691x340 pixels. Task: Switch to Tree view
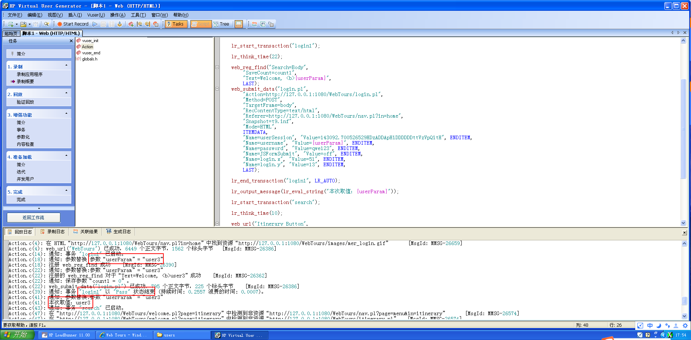[x=222, y=24]
